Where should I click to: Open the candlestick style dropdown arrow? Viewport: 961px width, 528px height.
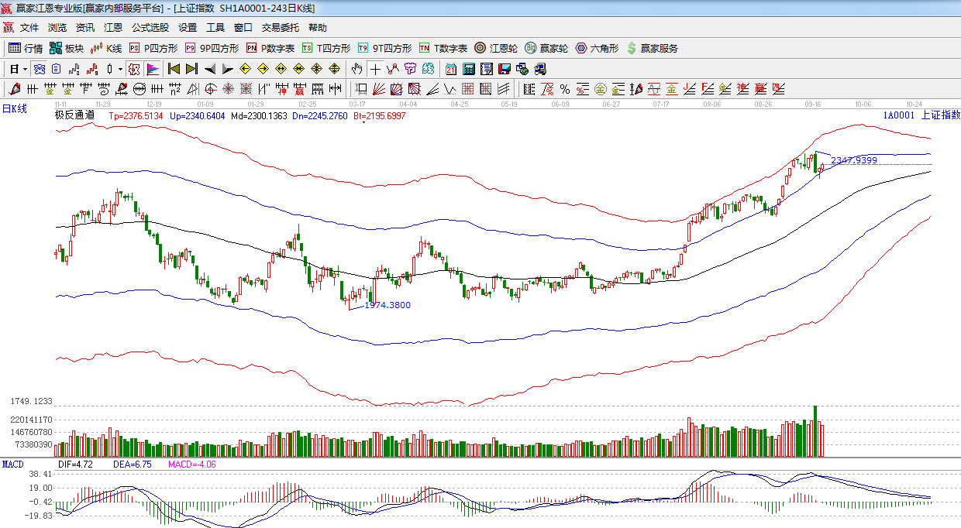(x=120, y=69)
